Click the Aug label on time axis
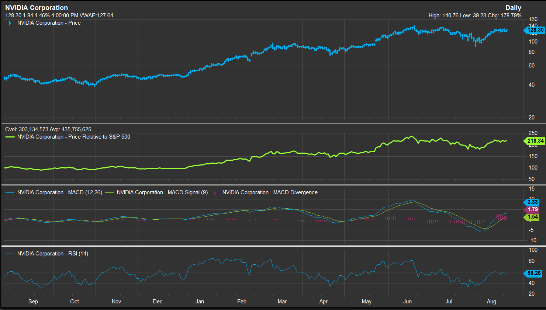546x310 pixels. 491,302
